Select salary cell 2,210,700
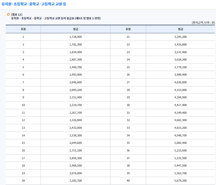Viewport: 216px width, 185px height. coord(76,105)
